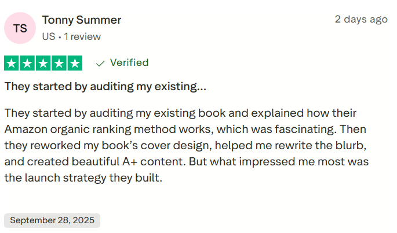The image size is (397, 233).
Task: Click "launch strategy" in the last line
Action: (x=59, y=178)
